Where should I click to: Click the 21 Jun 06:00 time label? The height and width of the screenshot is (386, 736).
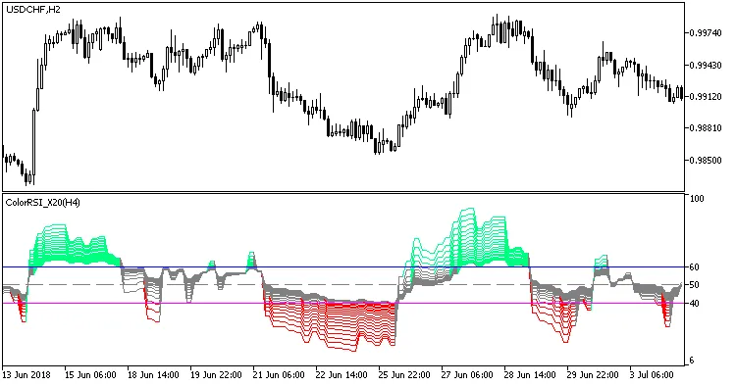coord(279,375)
